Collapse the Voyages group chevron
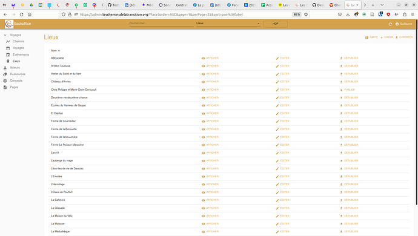The width and height of the screenshot is (418, 236). [x=5, y=35]
